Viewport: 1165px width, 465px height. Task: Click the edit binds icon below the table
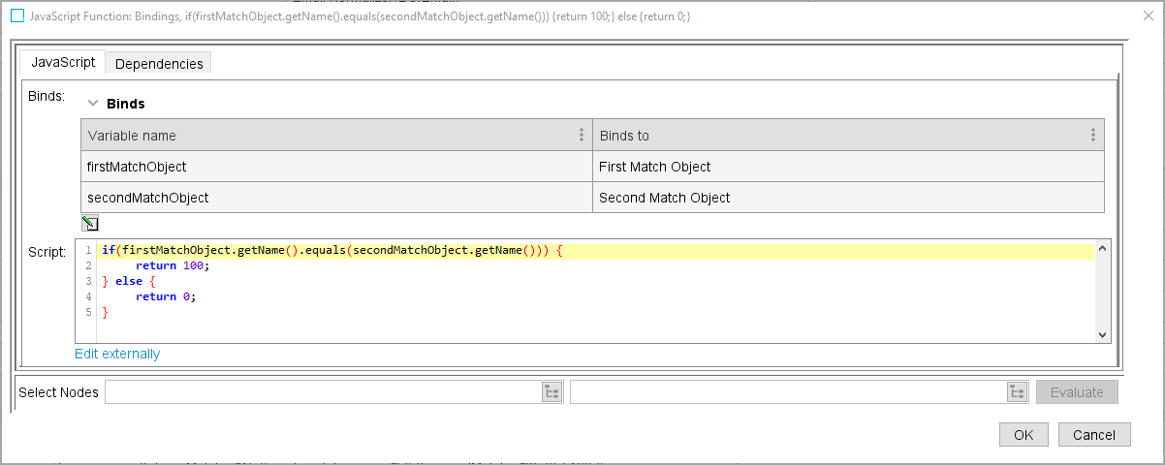point(89,224)
